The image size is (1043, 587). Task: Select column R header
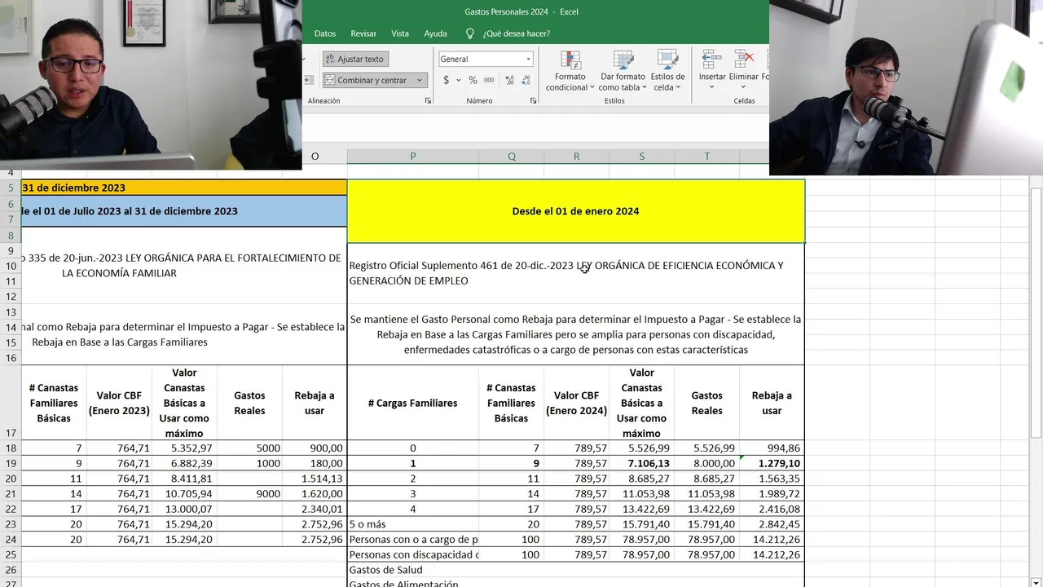(x=576, y=157)
